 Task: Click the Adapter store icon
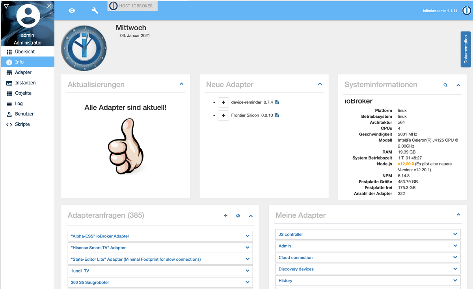pyautogui.click(x=9, y=73)
